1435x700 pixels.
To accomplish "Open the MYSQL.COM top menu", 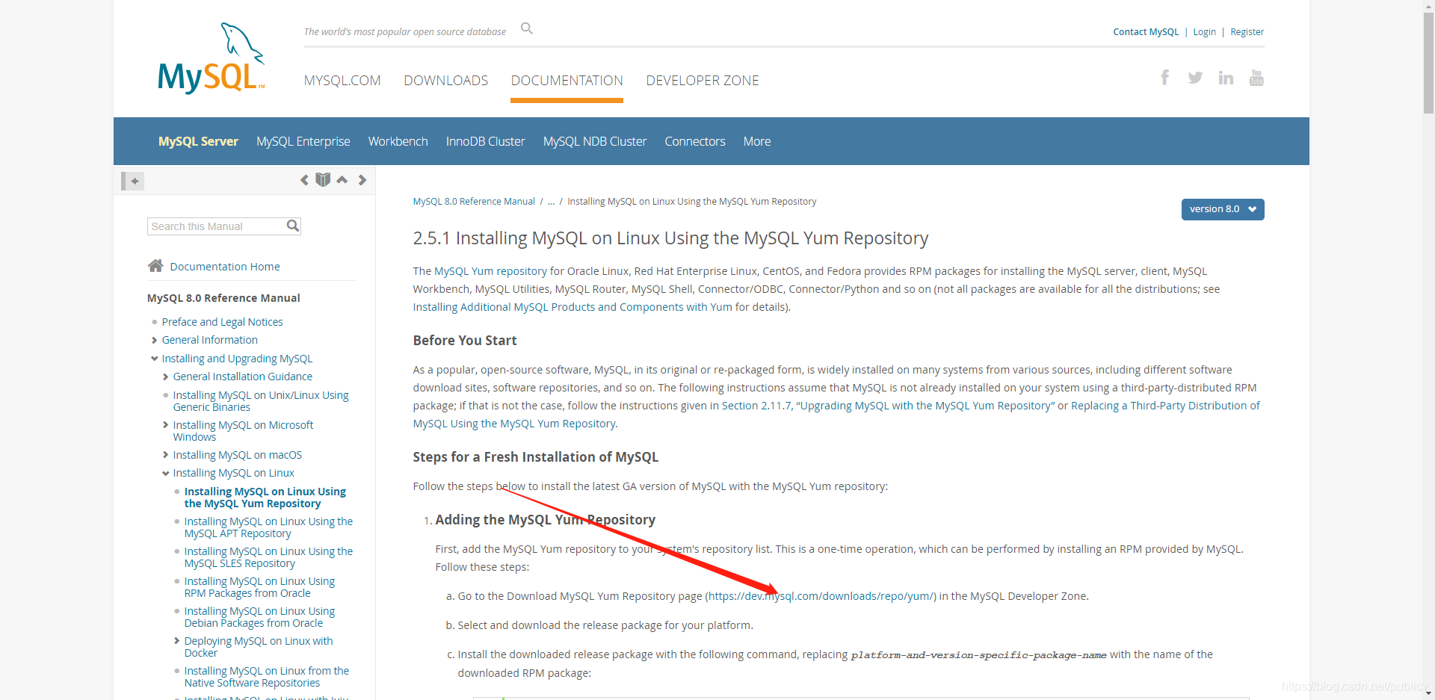I will 342,81.
